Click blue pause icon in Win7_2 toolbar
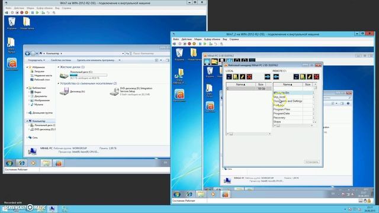Image resolution: width=379 pixels, height=213 pixels. click(x=200, y=44)
